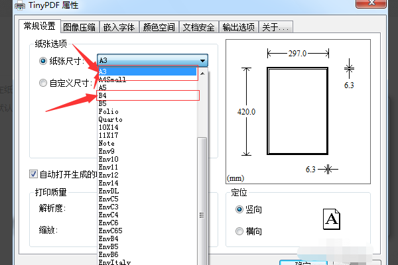The height and width of the screenshot is (265, 398).
Task: Select 竖向 orientation radio button
Action: point(239,209)
